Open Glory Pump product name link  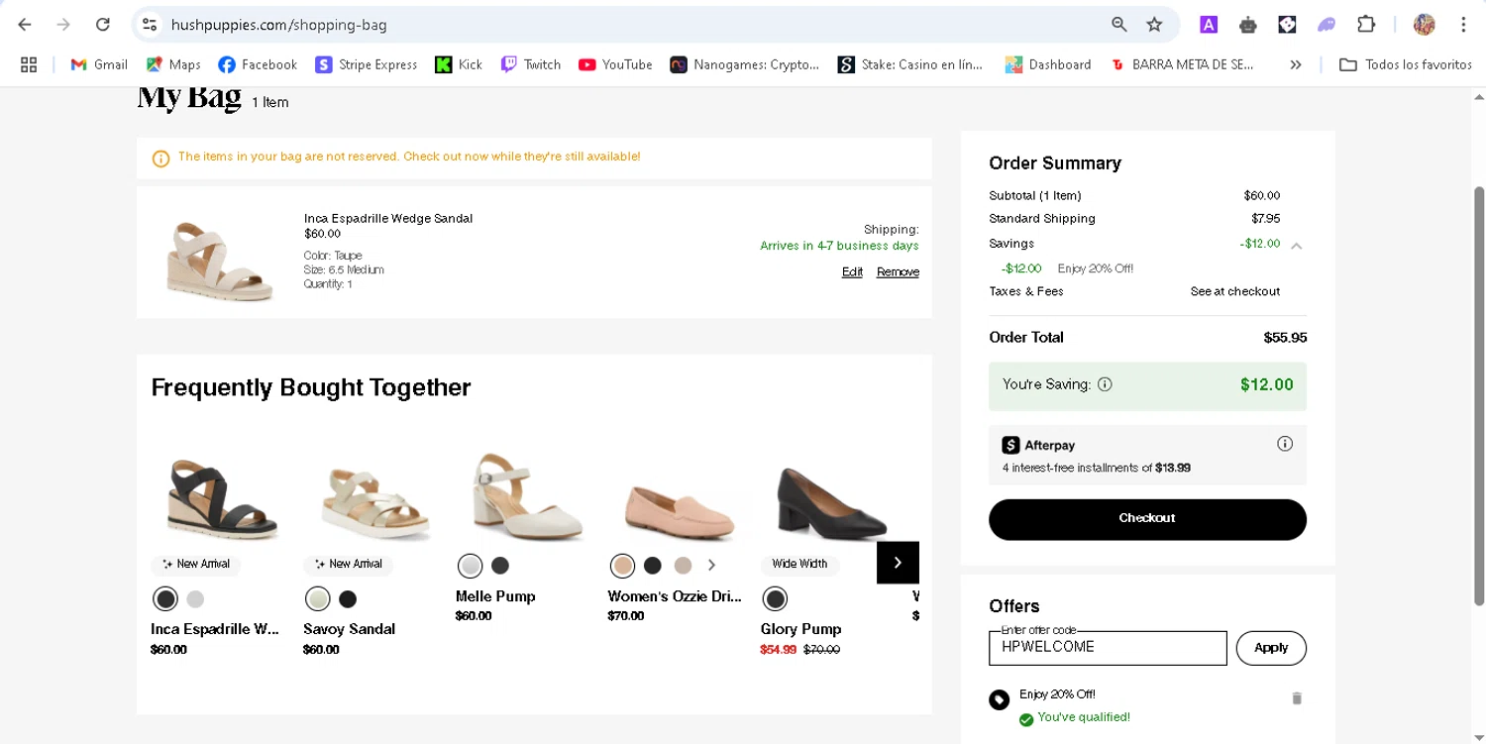(x=800, y=629)
